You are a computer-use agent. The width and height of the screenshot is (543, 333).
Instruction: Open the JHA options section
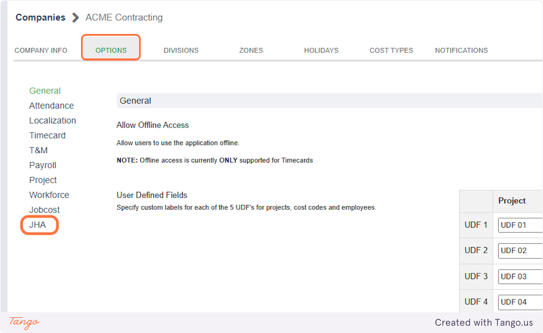click(x=38, y=225)
